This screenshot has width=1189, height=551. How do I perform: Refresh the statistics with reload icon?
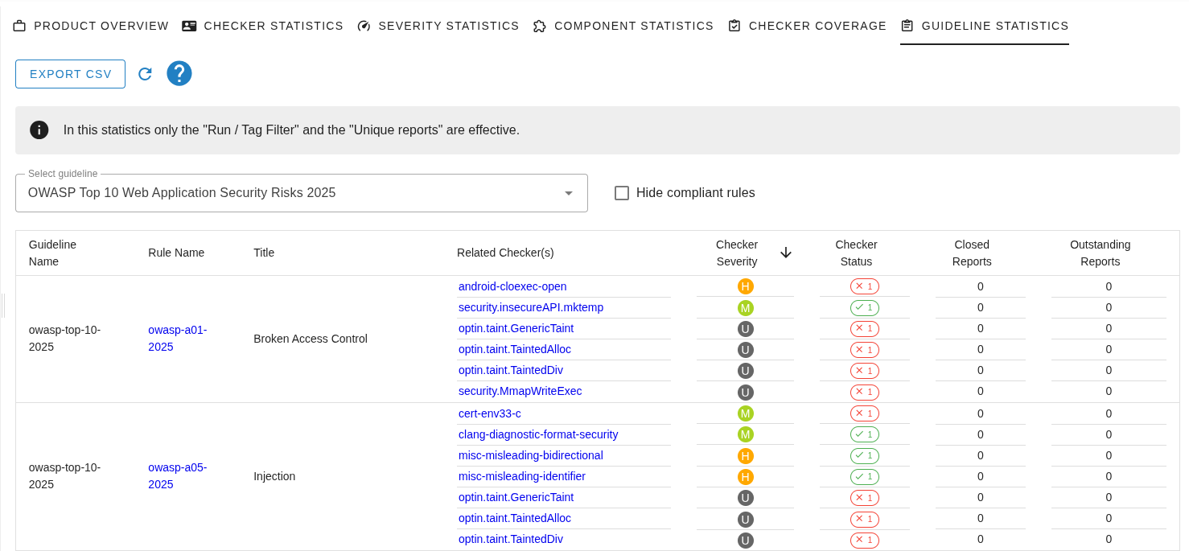[145, 74]
